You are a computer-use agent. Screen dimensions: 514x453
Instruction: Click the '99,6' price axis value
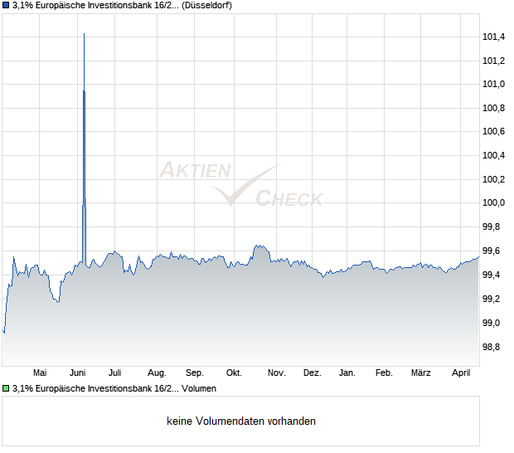[x=492, y=251]
